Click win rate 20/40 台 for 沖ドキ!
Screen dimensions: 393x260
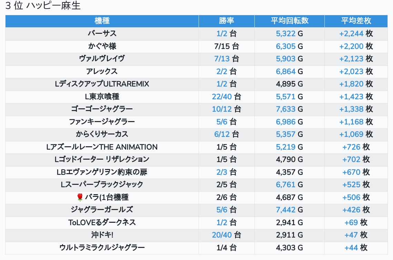point(226,235)
